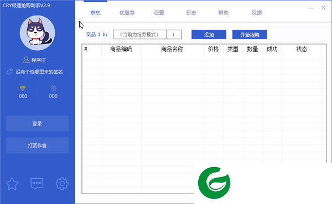
Task: Click the 状态 column header
Action: (302, 49)
